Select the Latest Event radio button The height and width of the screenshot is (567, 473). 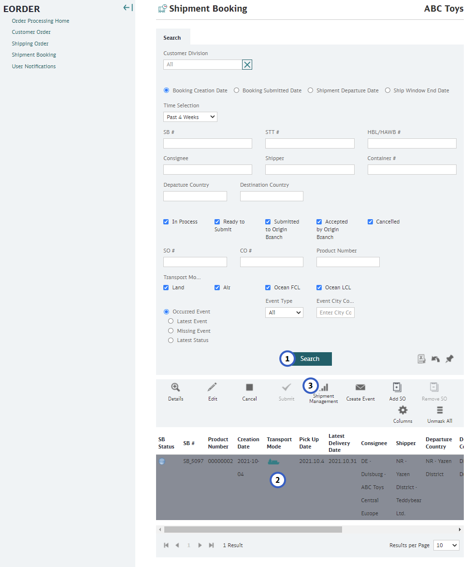[171, 321]
